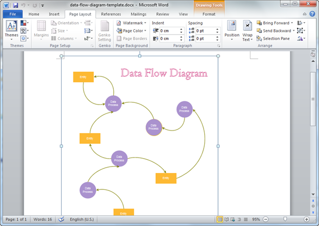Open the Selection Pane

[x=275, y=39]
